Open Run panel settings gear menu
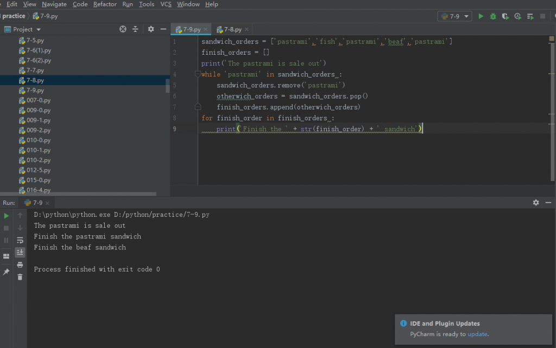This screenshot has width=556, height=348. point(536,202)
